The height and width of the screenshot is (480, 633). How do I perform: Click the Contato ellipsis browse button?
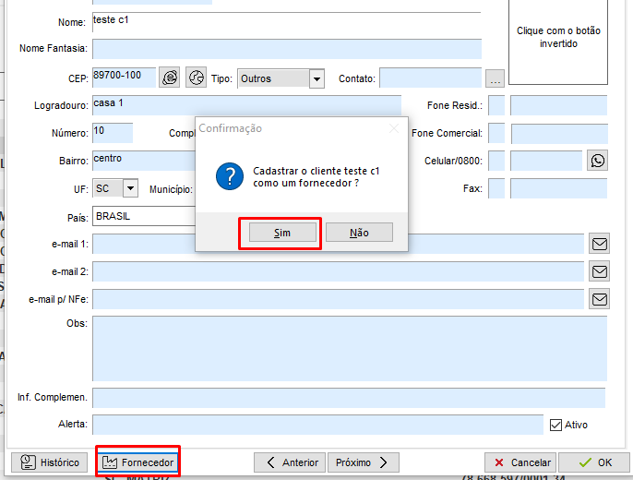[495, 78]
